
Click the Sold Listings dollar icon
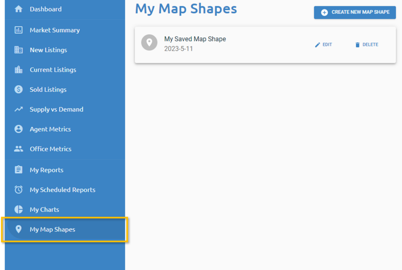pos(18,89)
